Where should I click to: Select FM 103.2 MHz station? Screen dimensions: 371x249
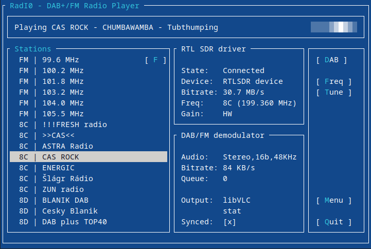tap(89, 92)
